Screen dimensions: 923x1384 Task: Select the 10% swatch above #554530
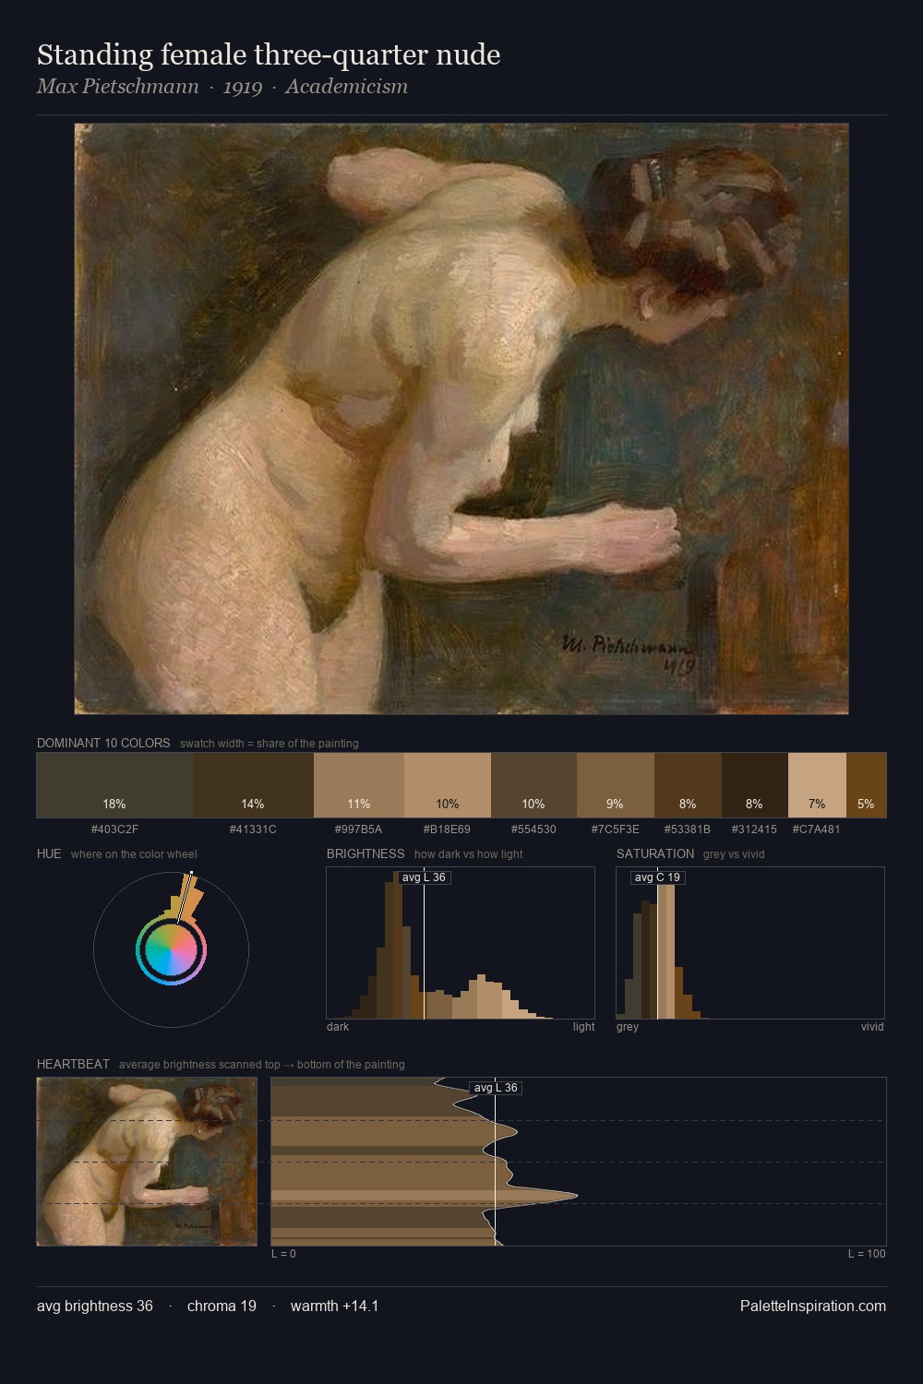click(533, 785)
